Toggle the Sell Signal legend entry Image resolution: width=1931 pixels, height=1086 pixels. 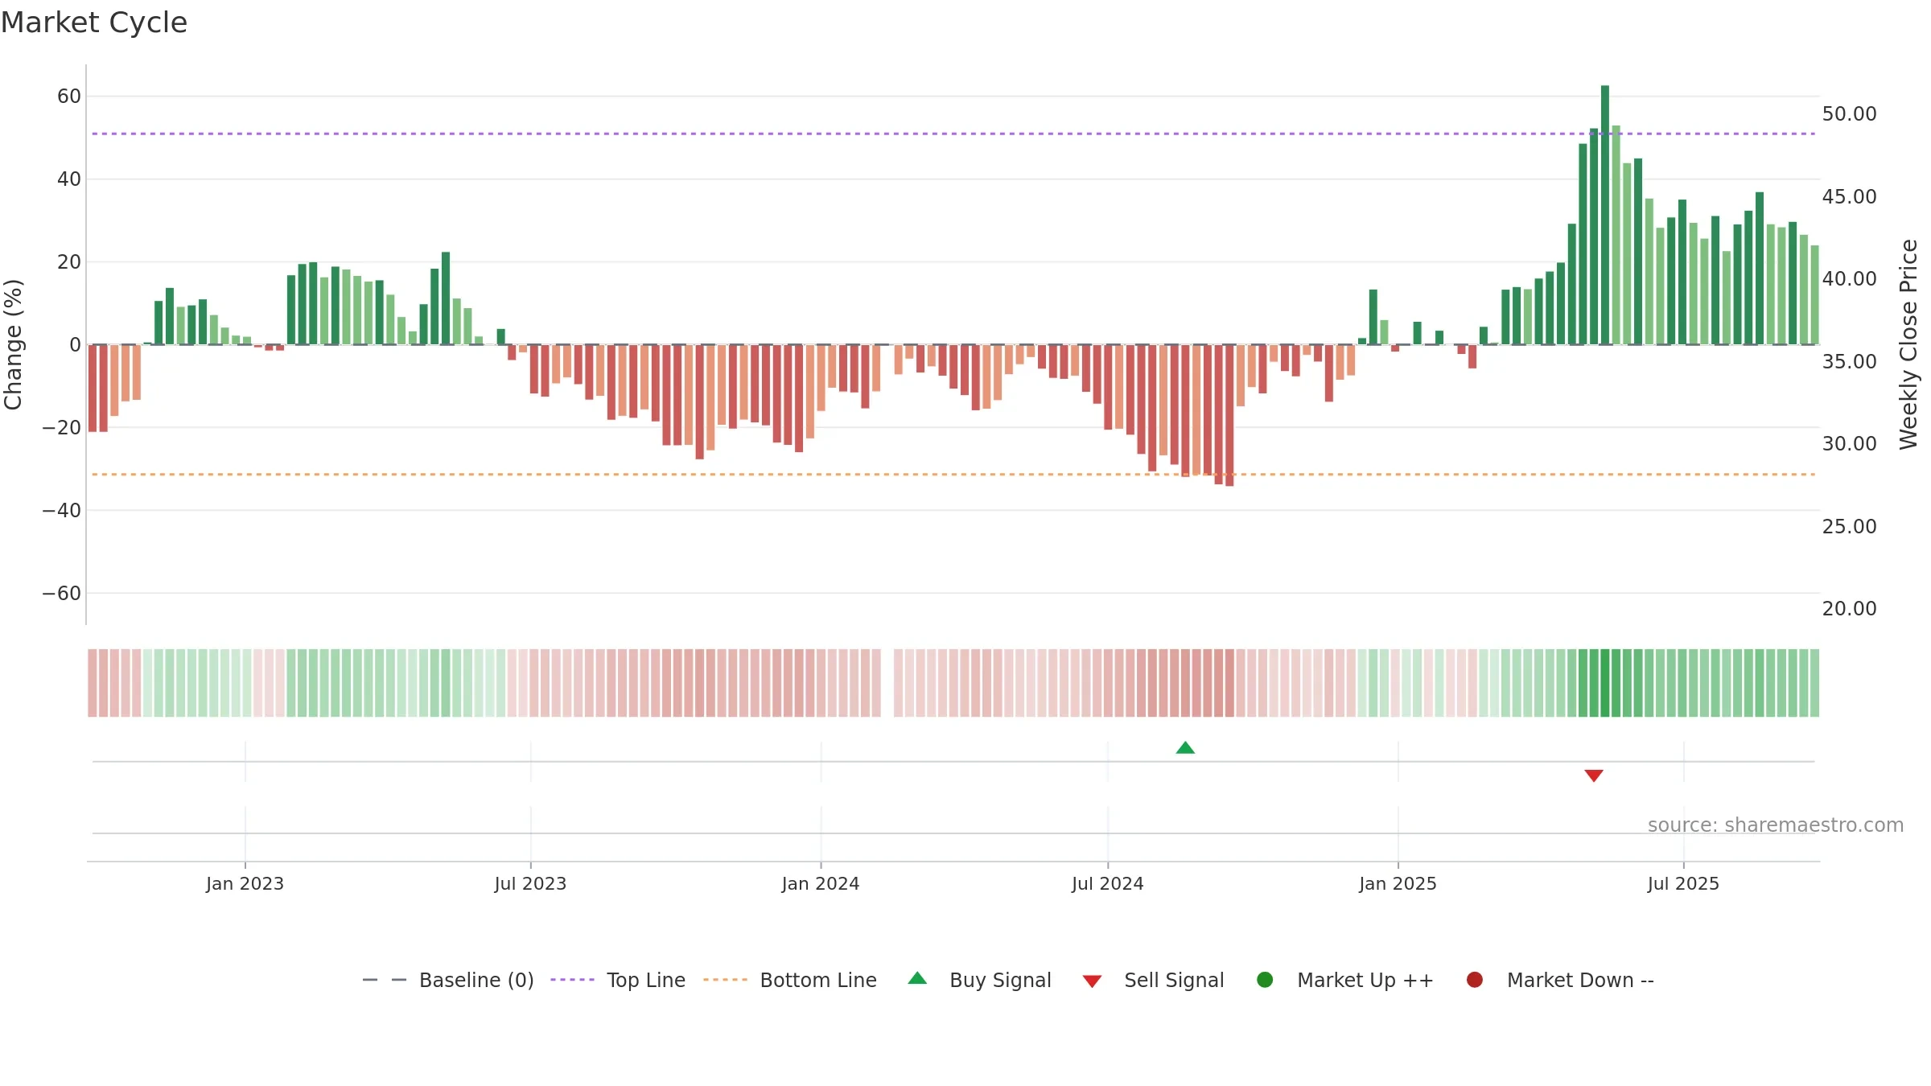1153,980
